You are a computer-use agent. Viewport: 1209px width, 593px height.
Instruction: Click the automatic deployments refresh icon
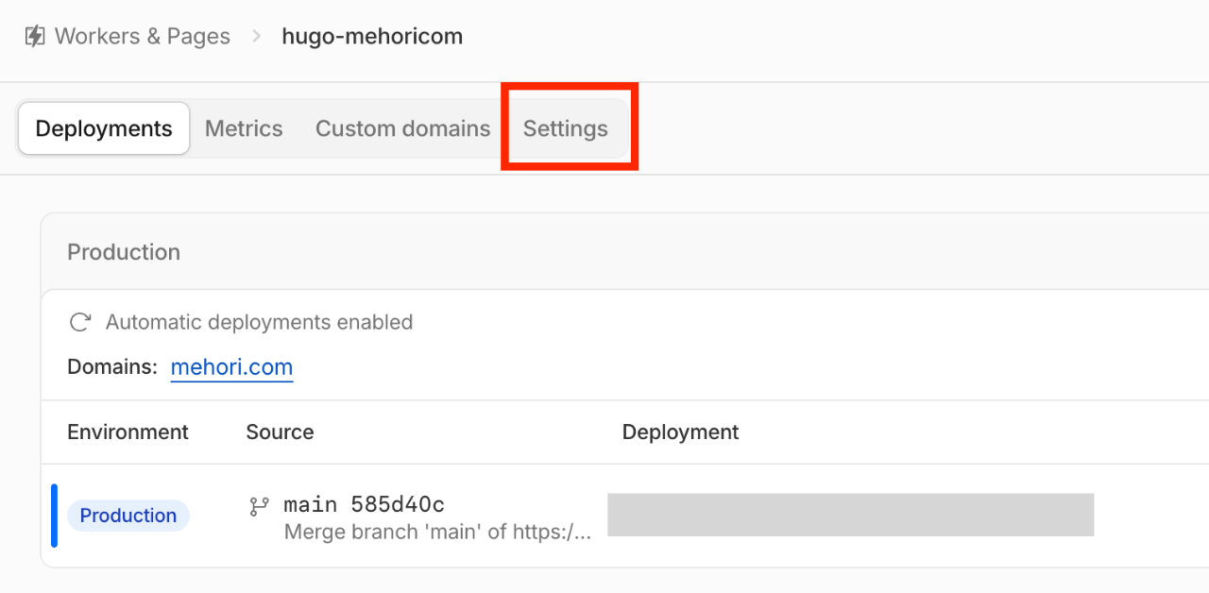point(80,322)
